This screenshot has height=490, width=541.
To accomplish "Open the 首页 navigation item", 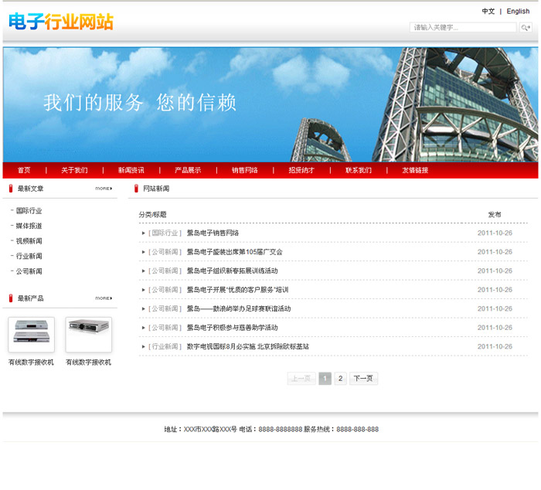I will [24, 170].
